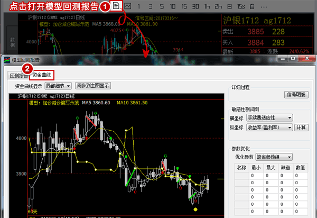Switch to the 回测报告 tab
The height and width of the screenshot is (218, 317).
click(x=18, y=76)
